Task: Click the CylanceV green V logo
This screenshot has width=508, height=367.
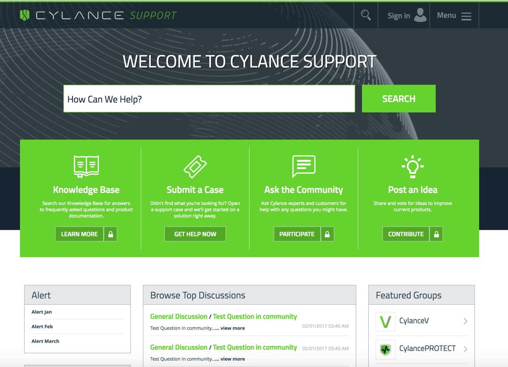Action: [385, 322]
